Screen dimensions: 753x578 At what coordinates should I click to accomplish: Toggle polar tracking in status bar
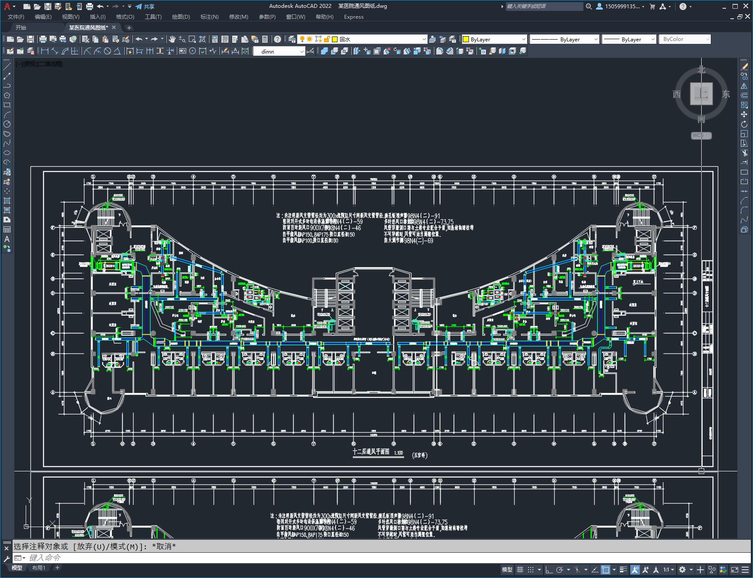[x=559, y=569]
